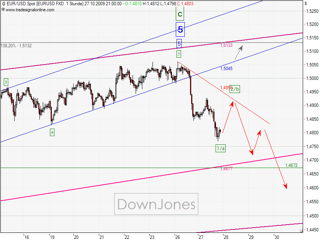This screenshot has width=323, height=240.
Task: Select the small blue boxed wave label 5
Action: click(179, 43)
